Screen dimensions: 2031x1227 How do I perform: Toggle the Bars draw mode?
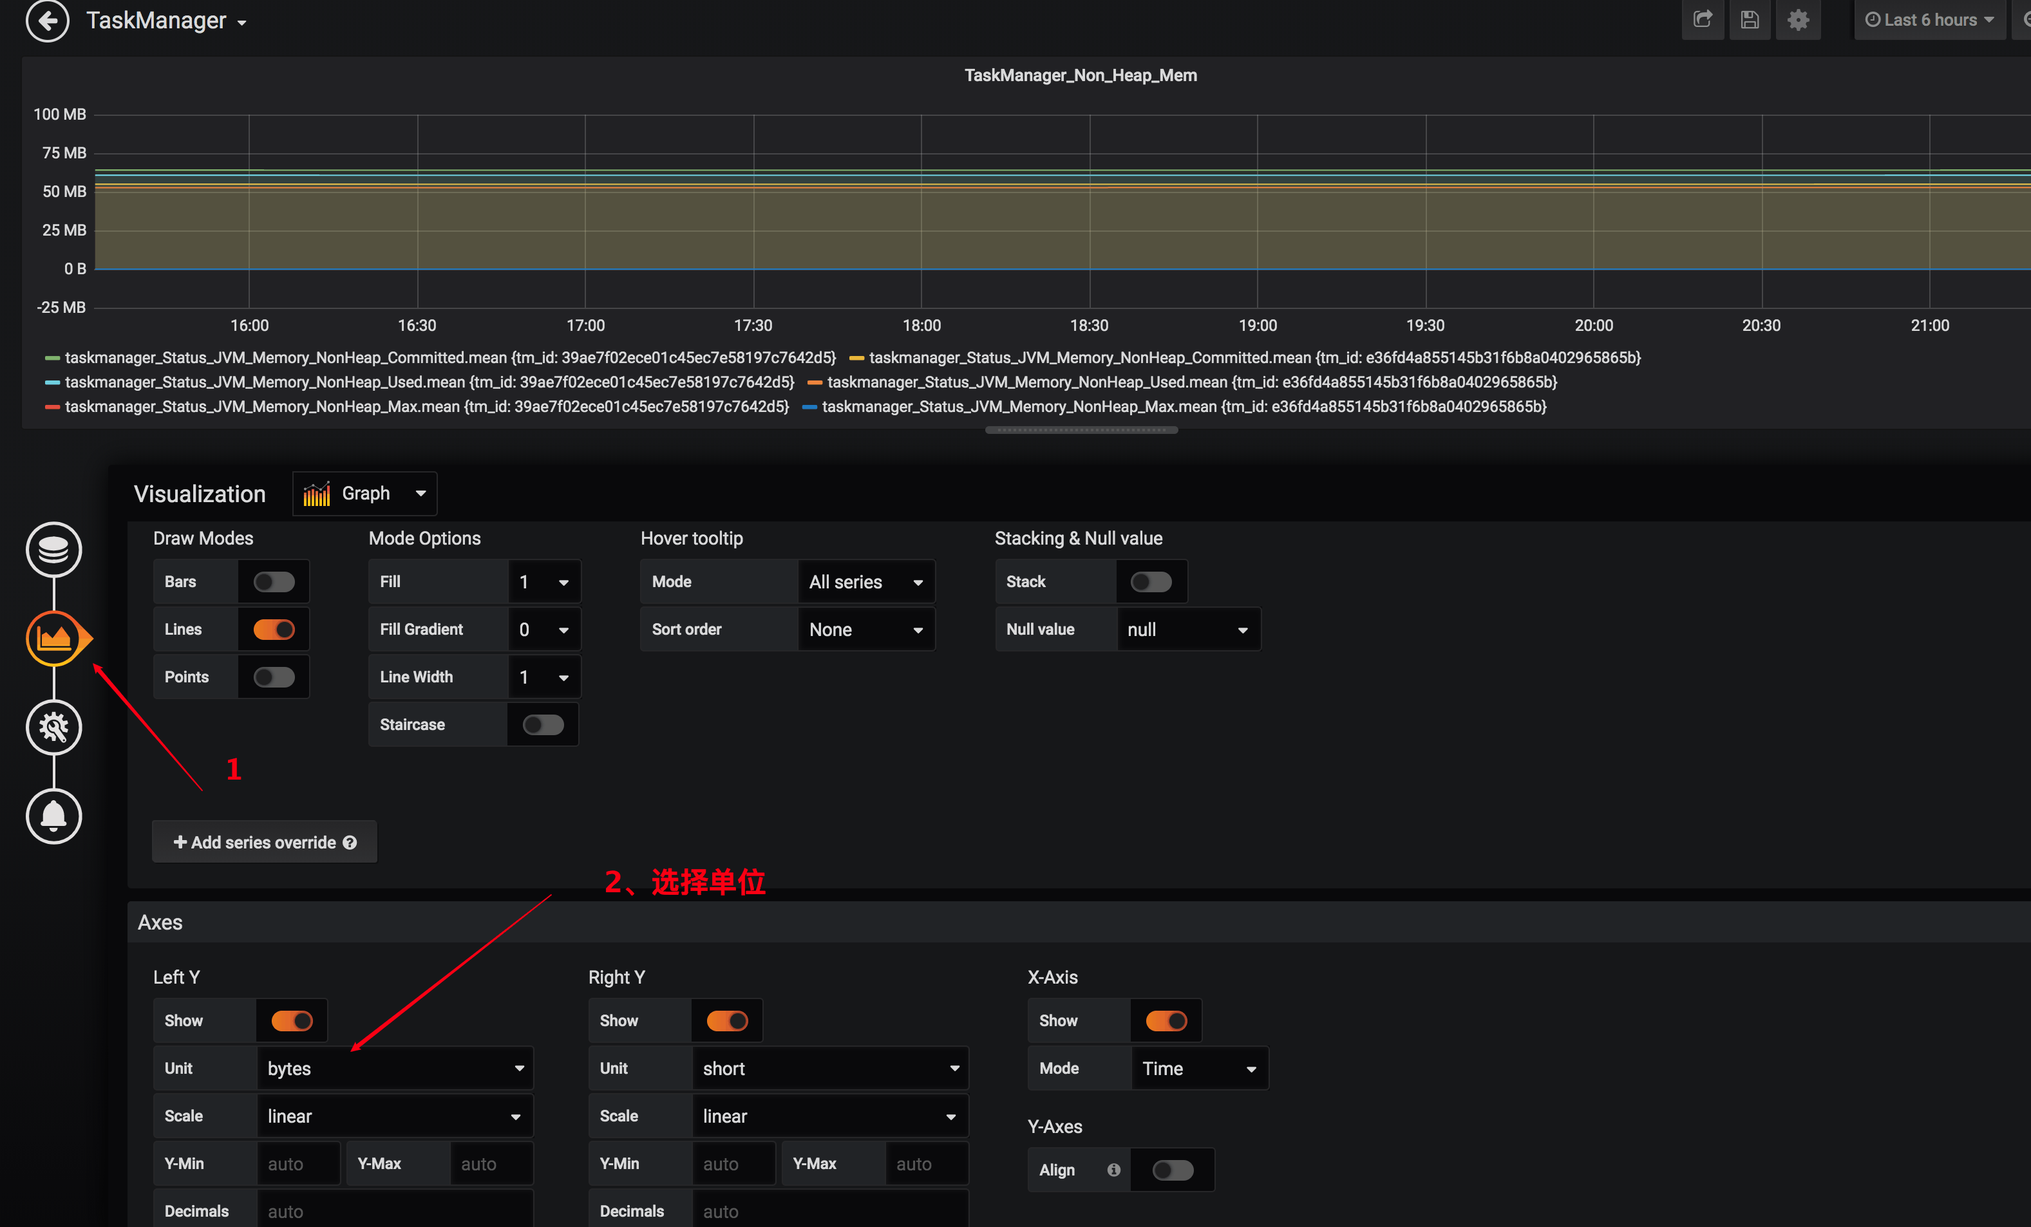(x=274, y=582)
